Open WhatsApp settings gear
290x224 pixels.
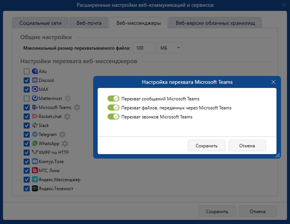(65, 144)
